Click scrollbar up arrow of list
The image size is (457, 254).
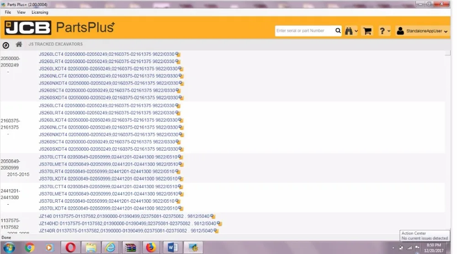(x=448, y=53)
